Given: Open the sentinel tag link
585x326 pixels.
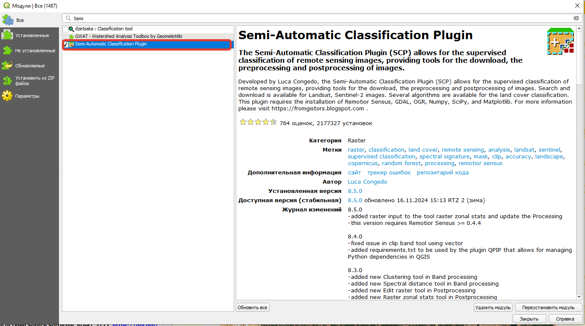Looking at the screenshot, I should pyautogui.click(x=550, y=150).
